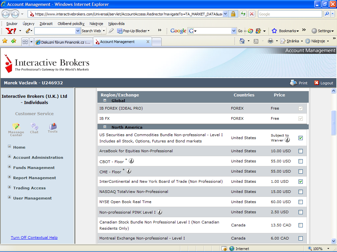The width and height of the screenshot is (337, 252).
Task: Open the Tools icon in Customer Service
Action: (53, 126)
